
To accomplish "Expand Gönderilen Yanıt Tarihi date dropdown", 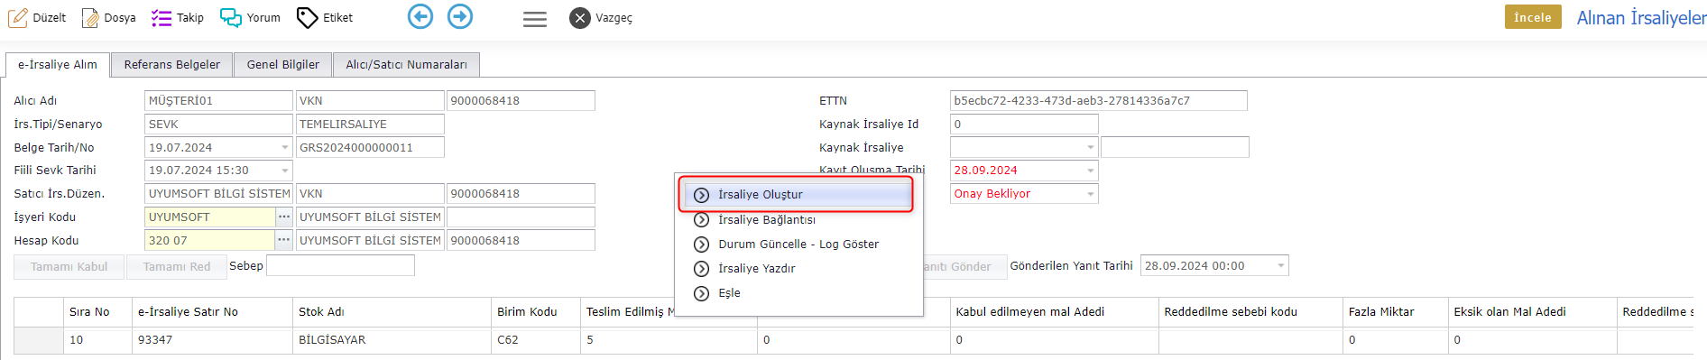I will (1280, 265).
